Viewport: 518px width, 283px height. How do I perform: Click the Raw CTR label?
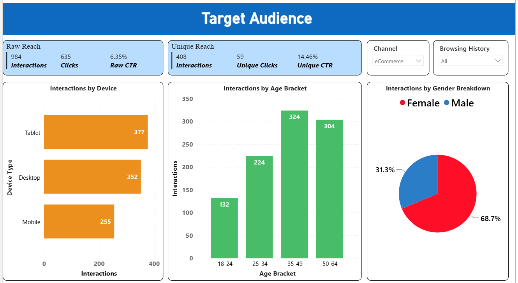click(123, 65)
